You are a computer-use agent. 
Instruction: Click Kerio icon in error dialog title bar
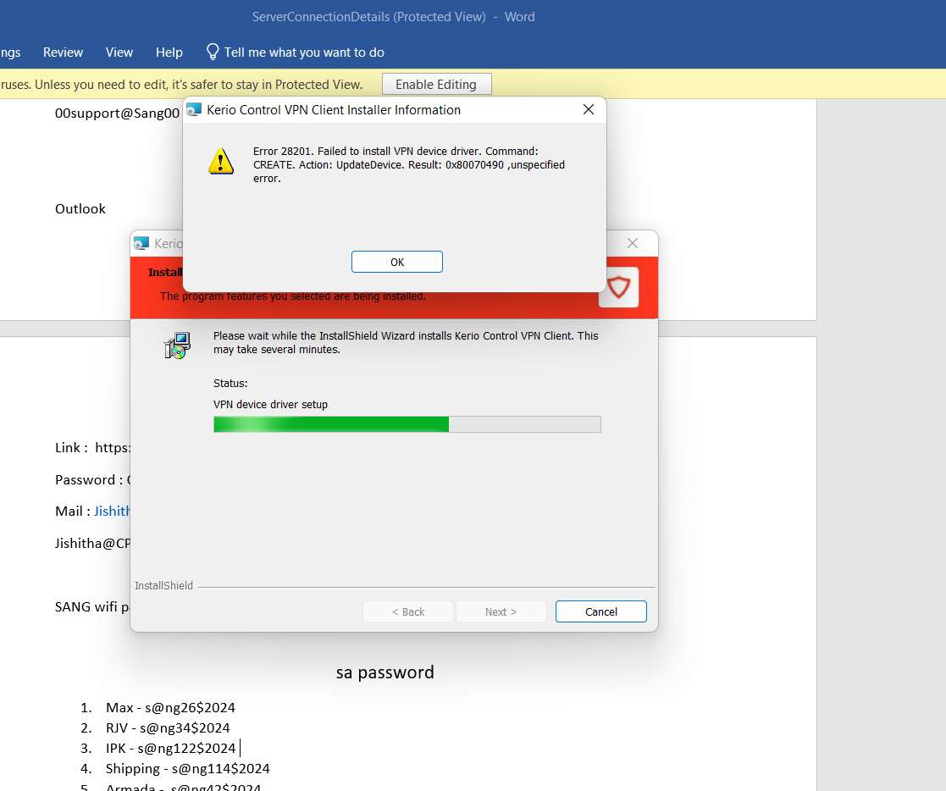coord(194,110)
